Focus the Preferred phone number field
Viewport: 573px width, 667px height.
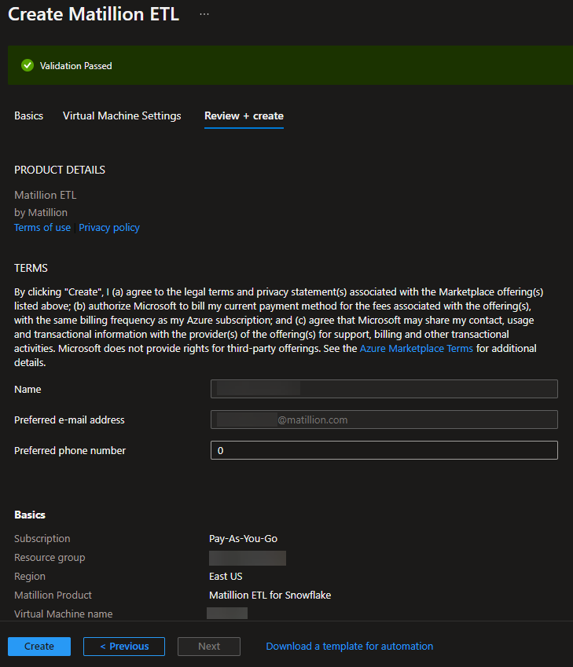[x=384, y=450]
